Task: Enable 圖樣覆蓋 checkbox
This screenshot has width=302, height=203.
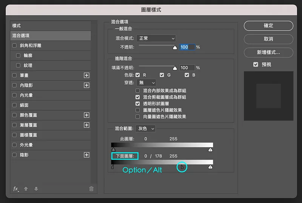Action: click(x=14, y=135)
